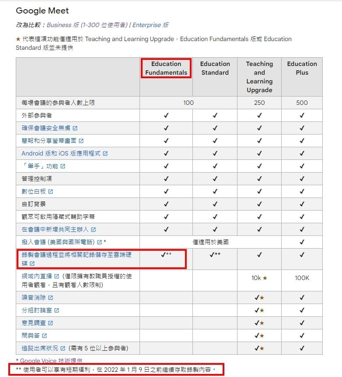Open the 確保會議安全無虞 link
This screenshot has height=377, width=342.
tap(46, 128)
